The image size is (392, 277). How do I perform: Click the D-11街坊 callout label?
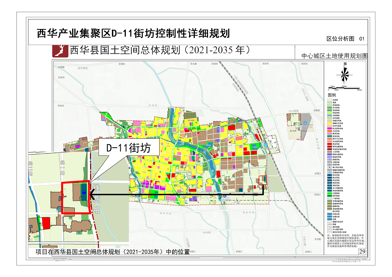pyautogui.click(x=128, y=148)
